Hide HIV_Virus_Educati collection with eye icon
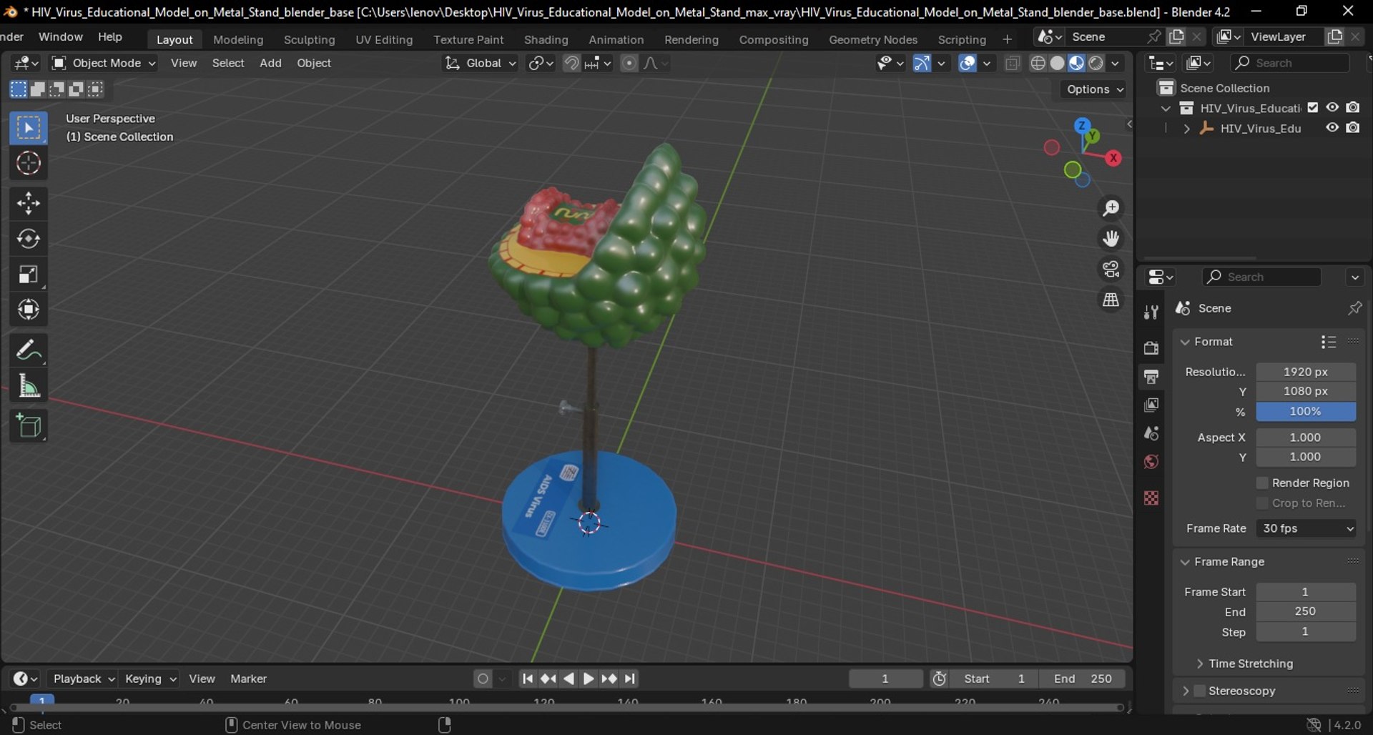 pyautogui.click(x=1332, y=107)
